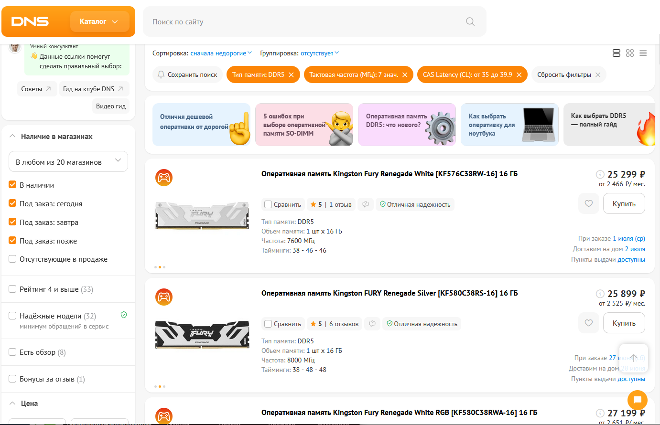Uncheck Под заказ: завтра
This screenshot has width=660, height=425.
pos(12,222)
